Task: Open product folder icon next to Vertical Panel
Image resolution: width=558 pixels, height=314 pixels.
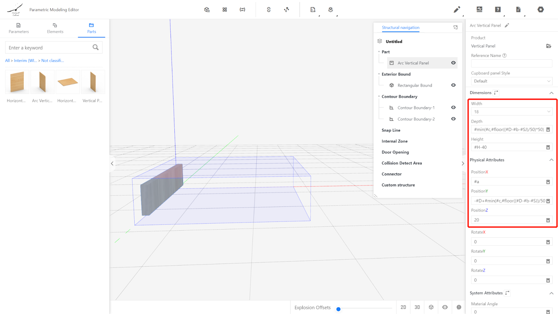Action: [549, 46]
